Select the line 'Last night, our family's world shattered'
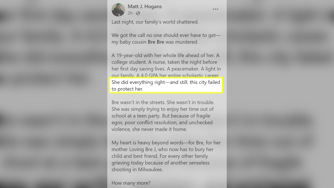The image size is (334, 188). [155, 22]
